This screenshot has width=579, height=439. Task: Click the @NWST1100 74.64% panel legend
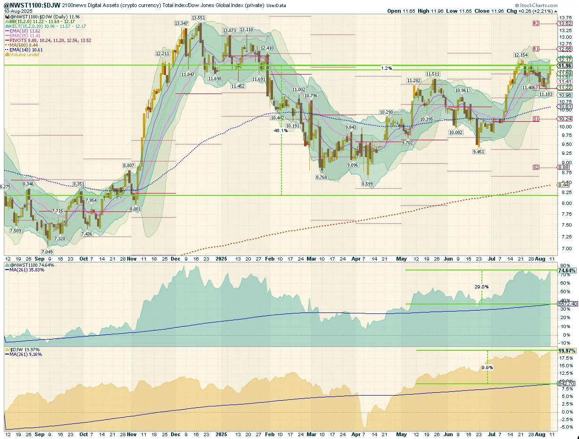[29, 265]
